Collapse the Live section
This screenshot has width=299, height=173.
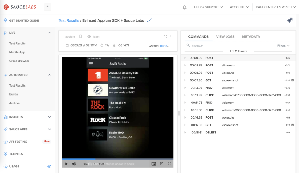(x=49, y=33)
